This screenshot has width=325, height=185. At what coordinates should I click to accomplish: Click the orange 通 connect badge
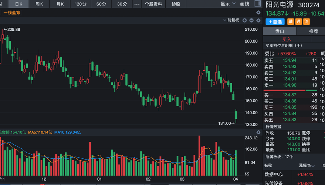coord(298,22)
